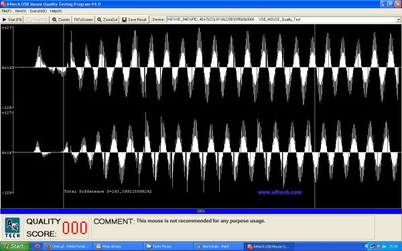
Task: Open the View(V) menu
Action: tap(20, 11)
